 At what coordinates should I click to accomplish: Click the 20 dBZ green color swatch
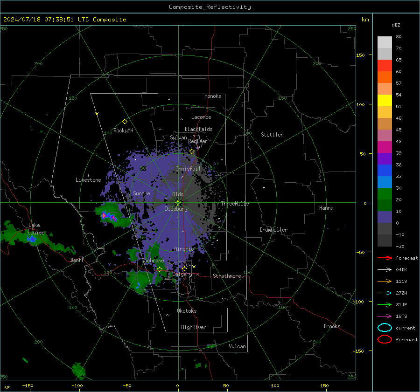tap(385, 194)
